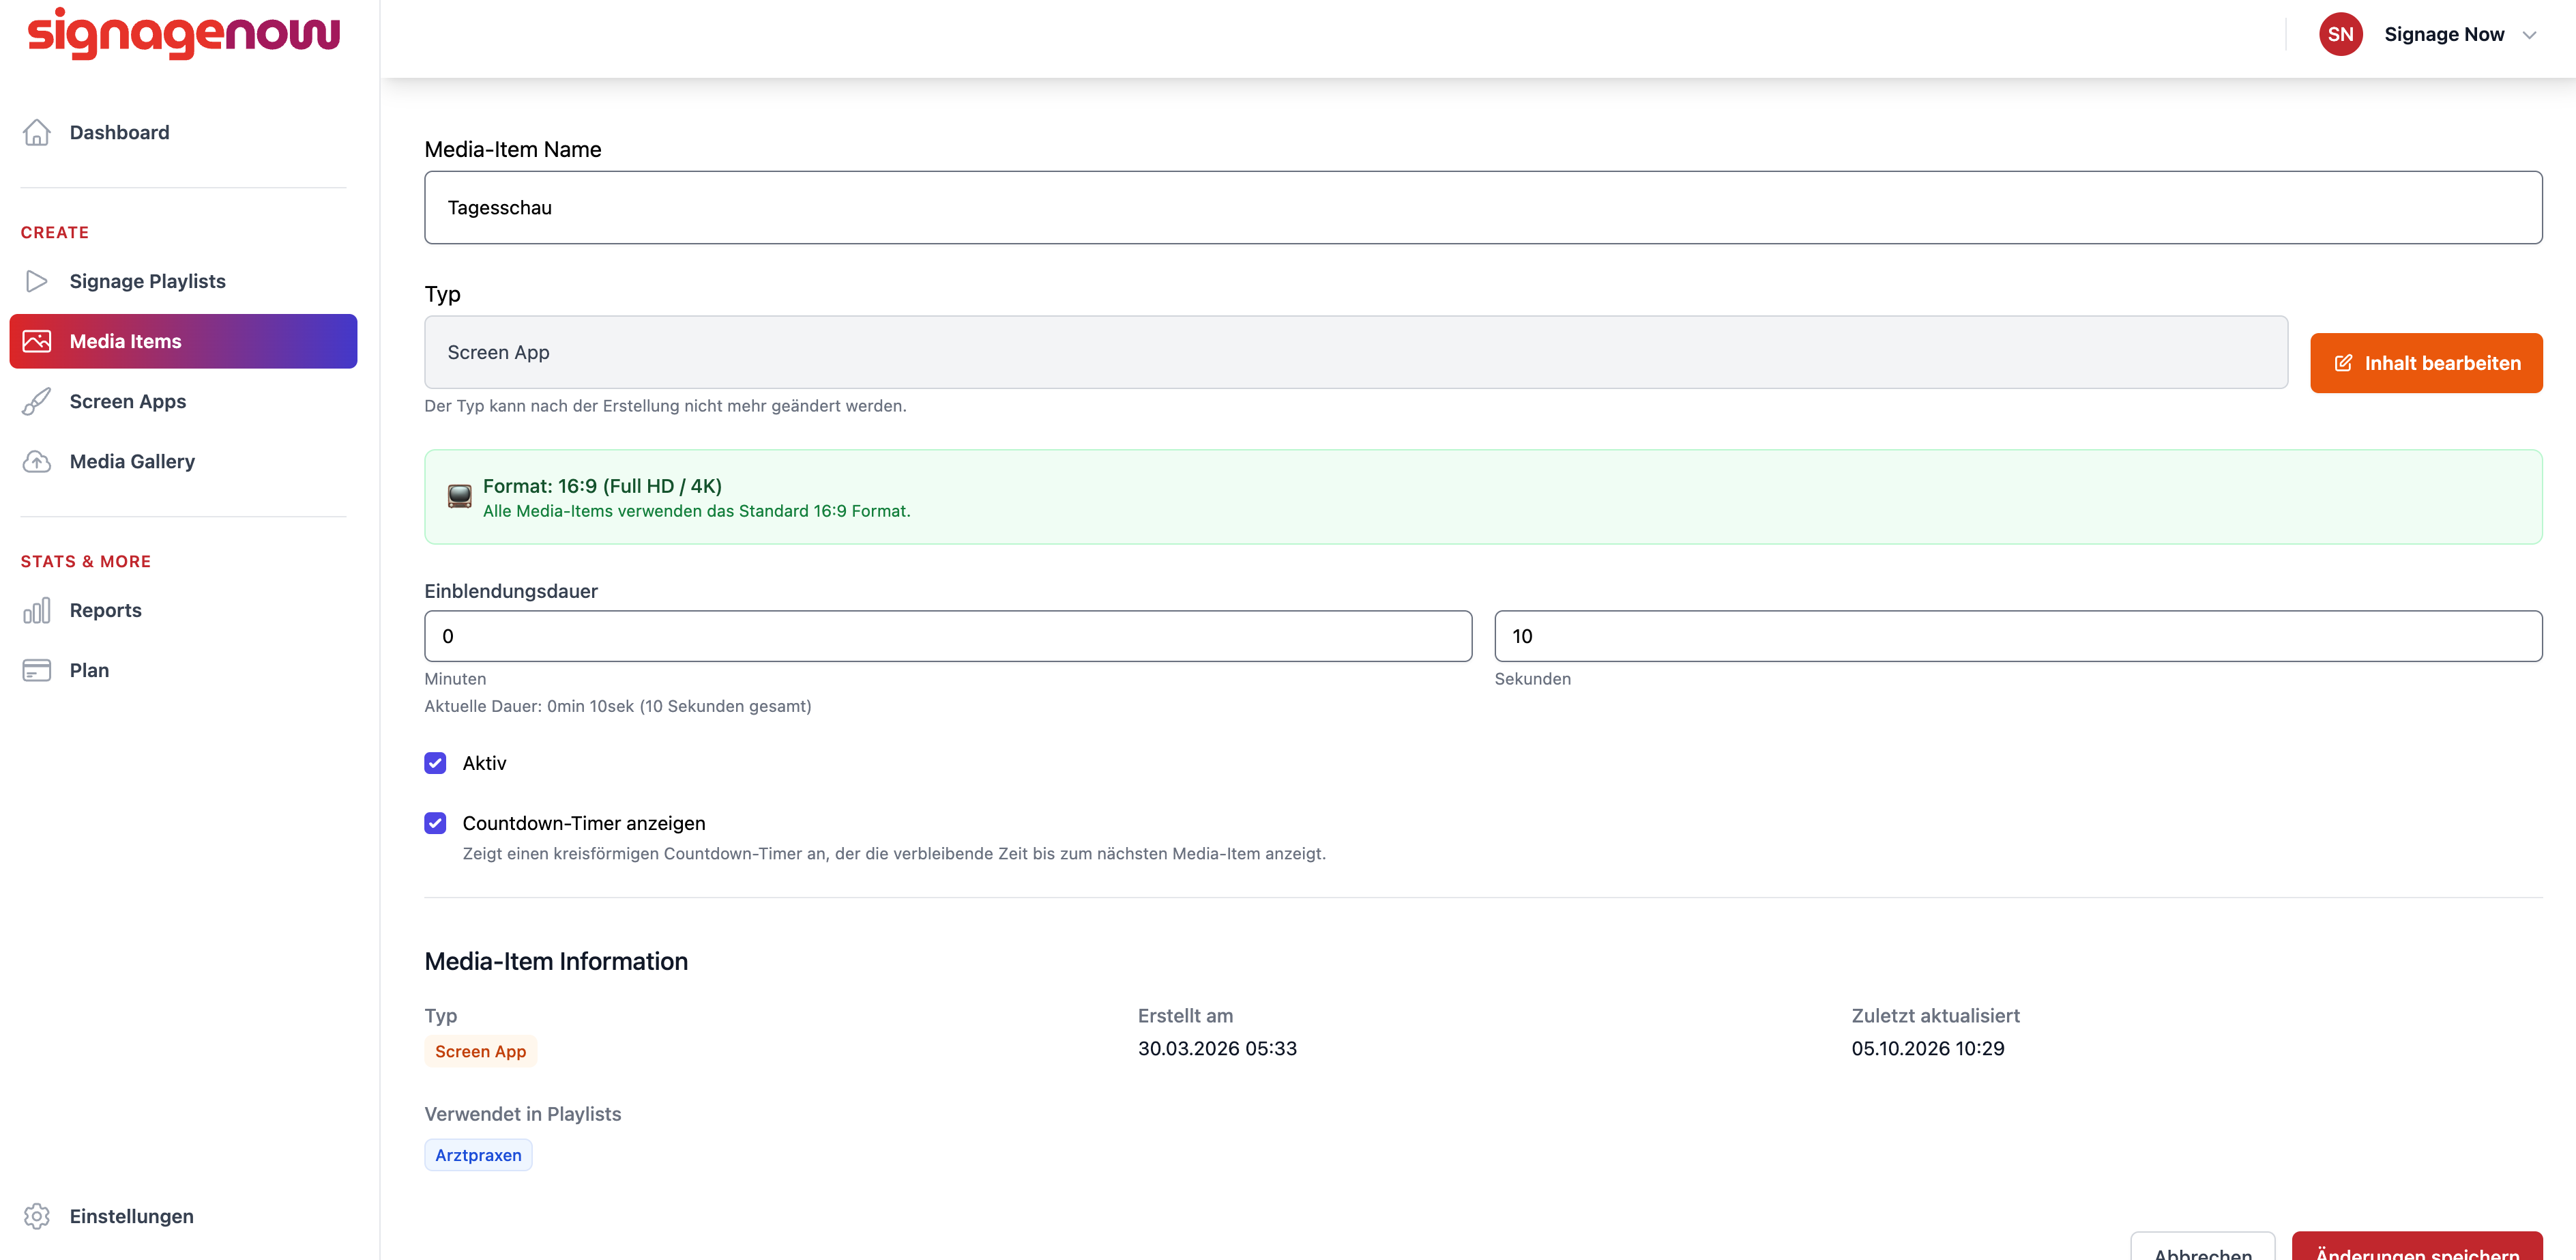Click the Dashboard home icon
2576x1260 pixels.
tap(37, 132)
